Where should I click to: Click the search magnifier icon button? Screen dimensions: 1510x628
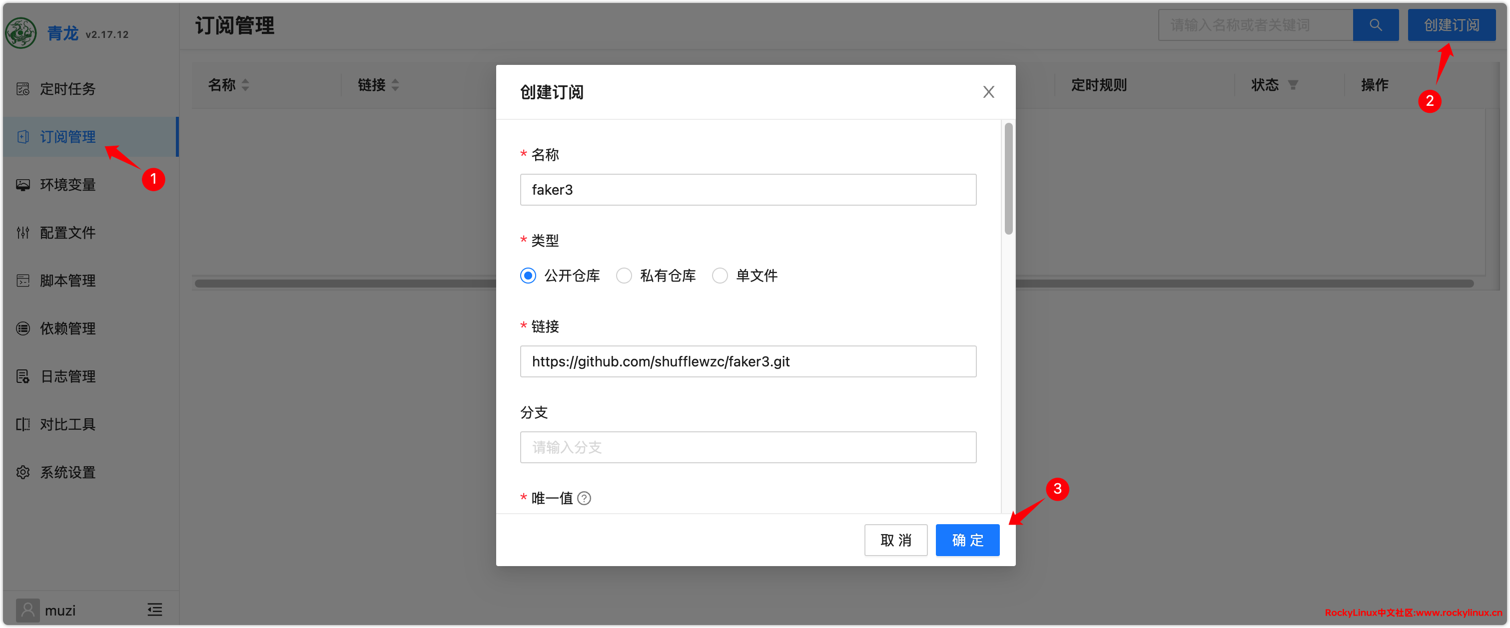pyautogui.click(x=1375, y=25)
